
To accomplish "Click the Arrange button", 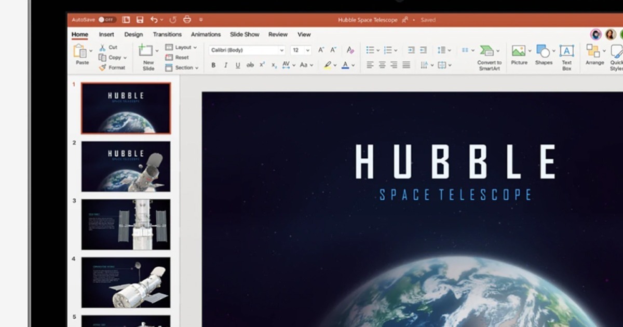I will pyautogui.click(x=594, y=55).
